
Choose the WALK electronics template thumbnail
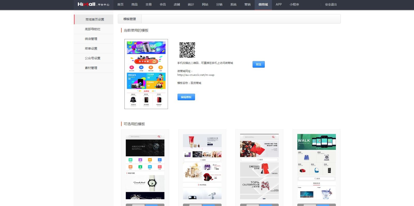[316, 166]
